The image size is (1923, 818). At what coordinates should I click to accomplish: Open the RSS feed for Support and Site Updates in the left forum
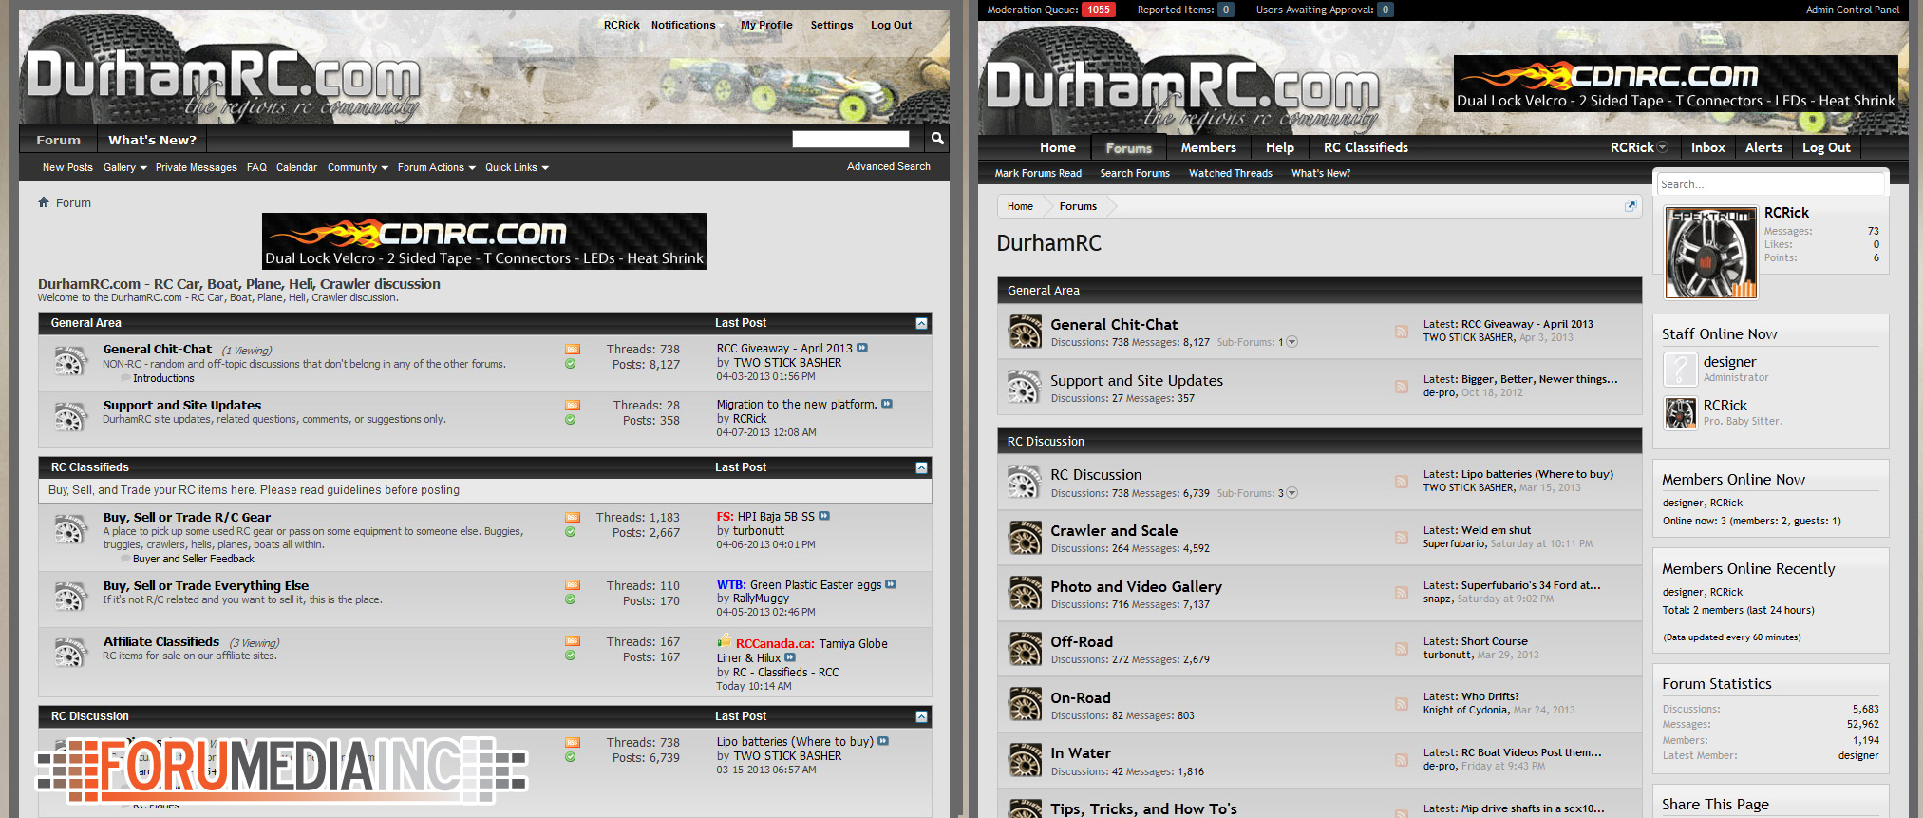point(573,406)
